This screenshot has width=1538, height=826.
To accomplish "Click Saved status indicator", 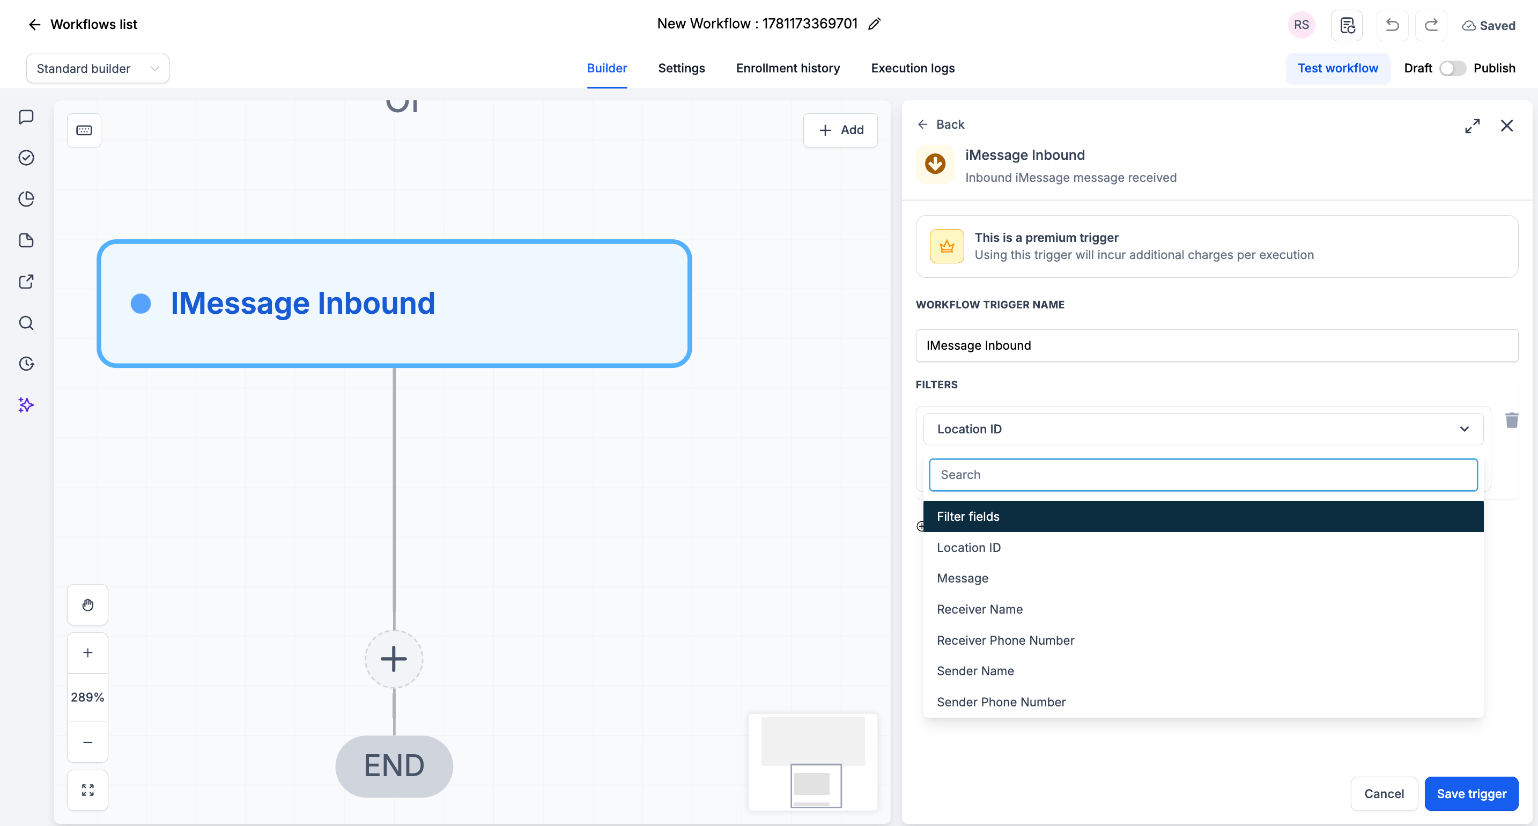I will (1489, 25).
